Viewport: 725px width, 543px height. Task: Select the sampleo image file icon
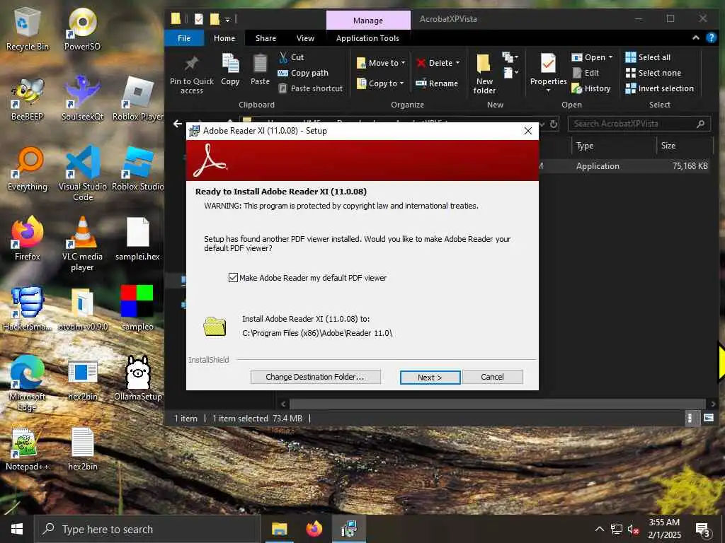tap(138, 308)
